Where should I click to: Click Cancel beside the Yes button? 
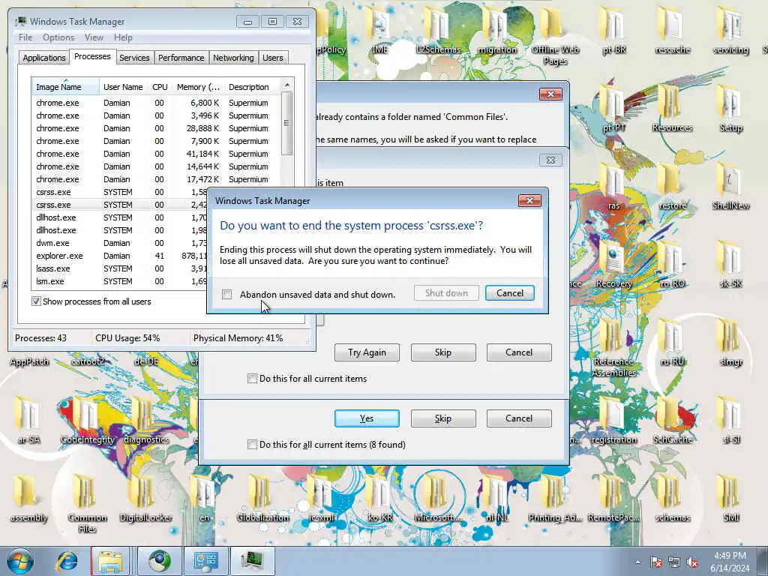point(519,418)
